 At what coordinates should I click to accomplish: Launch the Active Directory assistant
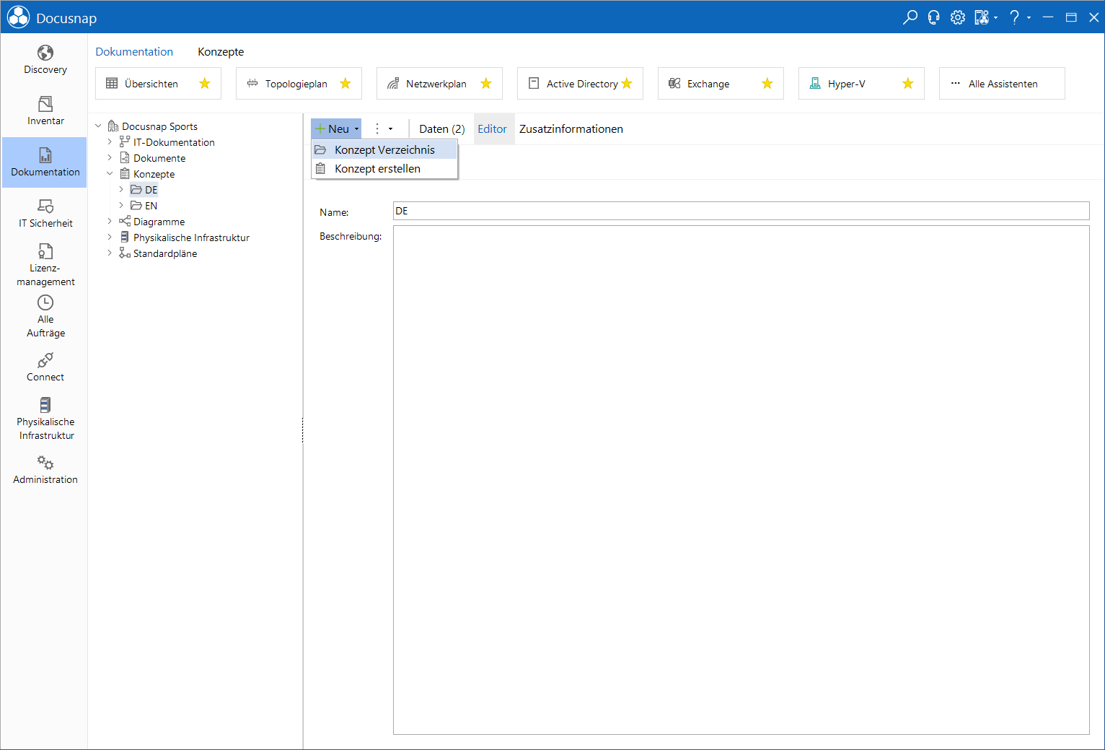[580, 84]
